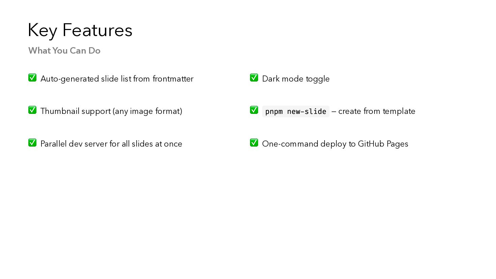Click the Parallel dev server for all slides text
496x279 pixels.
111,144
